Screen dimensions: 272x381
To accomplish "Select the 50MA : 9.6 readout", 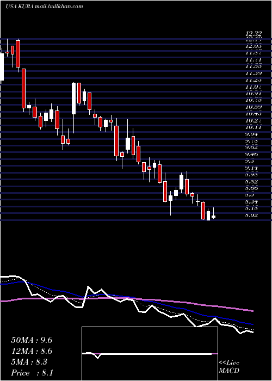I will (32, 340).
